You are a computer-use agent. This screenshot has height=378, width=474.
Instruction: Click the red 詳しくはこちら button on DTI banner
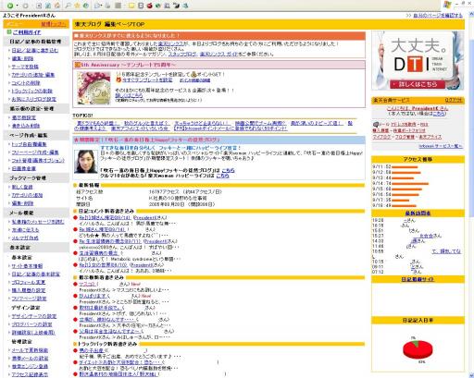click(418, 84)
